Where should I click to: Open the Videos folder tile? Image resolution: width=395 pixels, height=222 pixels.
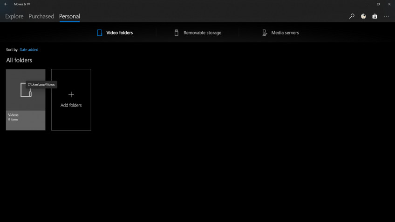(26, 100)
